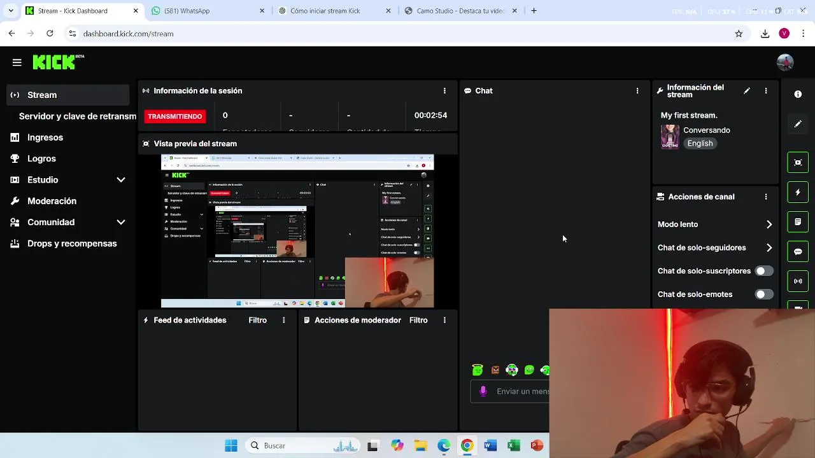Open Filtro in Feed de actividades
The width and height of the screenshot is (815, 458).
pyautogui.click(x=258, y=321)
